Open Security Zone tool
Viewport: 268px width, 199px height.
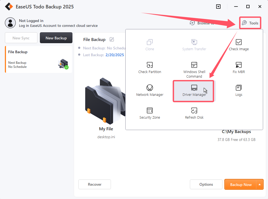pyautogui.click(x=149, y=113)
